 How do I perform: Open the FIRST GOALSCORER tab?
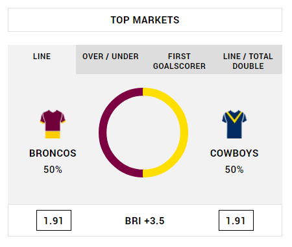coord(179,60)
